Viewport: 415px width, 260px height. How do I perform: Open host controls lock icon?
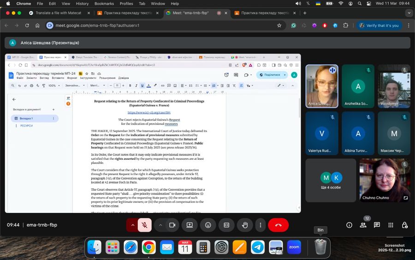404,225
